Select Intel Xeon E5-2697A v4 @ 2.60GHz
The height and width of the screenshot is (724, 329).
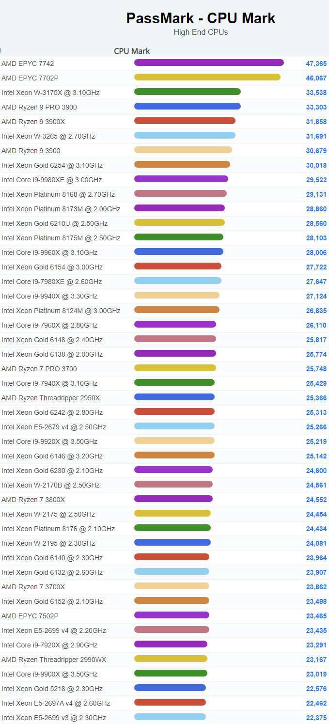[x=56, y=703]
